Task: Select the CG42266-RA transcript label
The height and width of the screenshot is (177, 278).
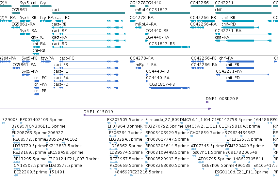Action: [x=204, y=24]
